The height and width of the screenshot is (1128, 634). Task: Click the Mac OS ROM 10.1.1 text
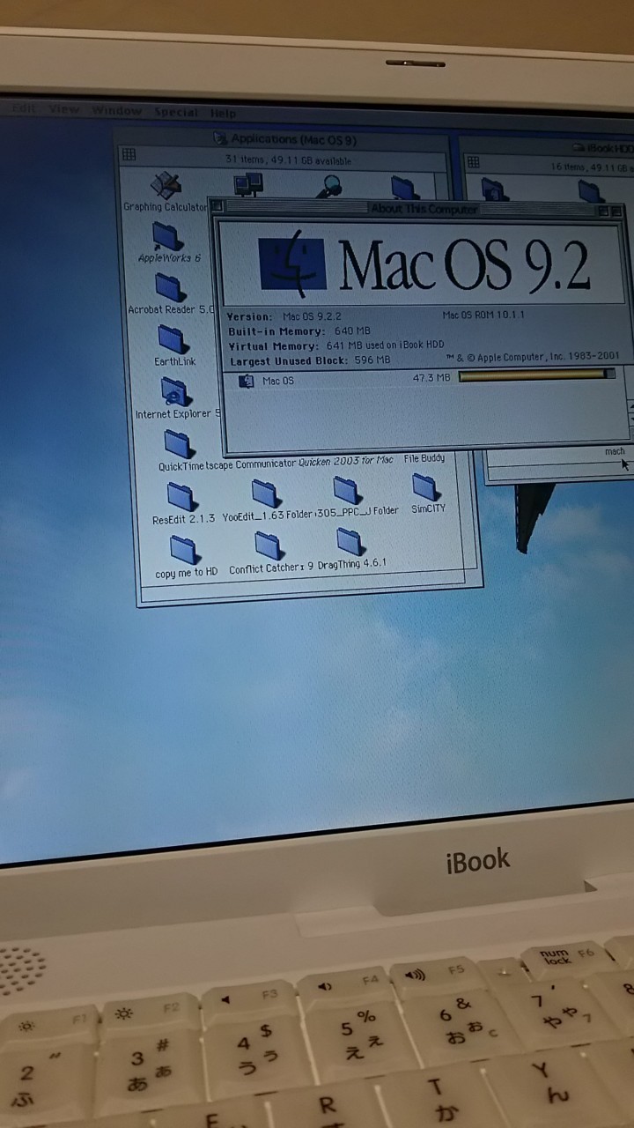point(484,315)
